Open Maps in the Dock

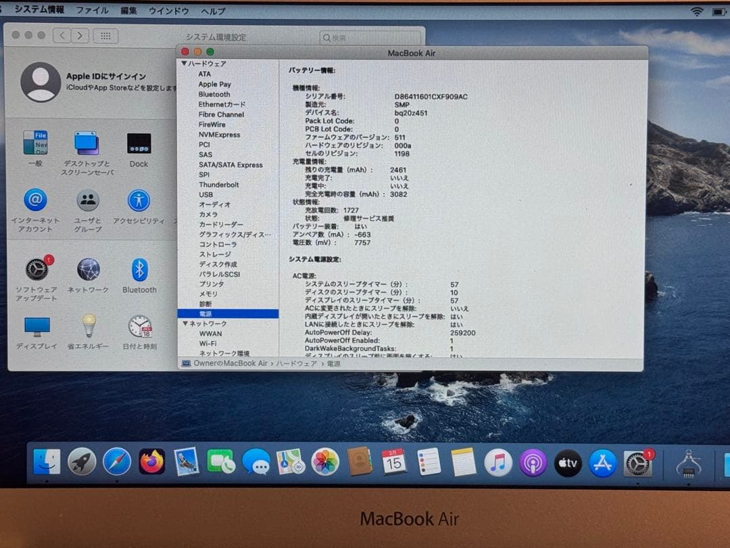[291, 462]
